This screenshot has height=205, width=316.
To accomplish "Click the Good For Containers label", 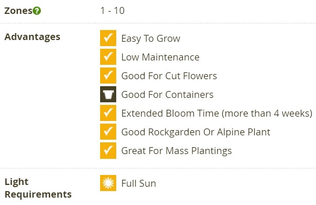I will tap(168, 94).
